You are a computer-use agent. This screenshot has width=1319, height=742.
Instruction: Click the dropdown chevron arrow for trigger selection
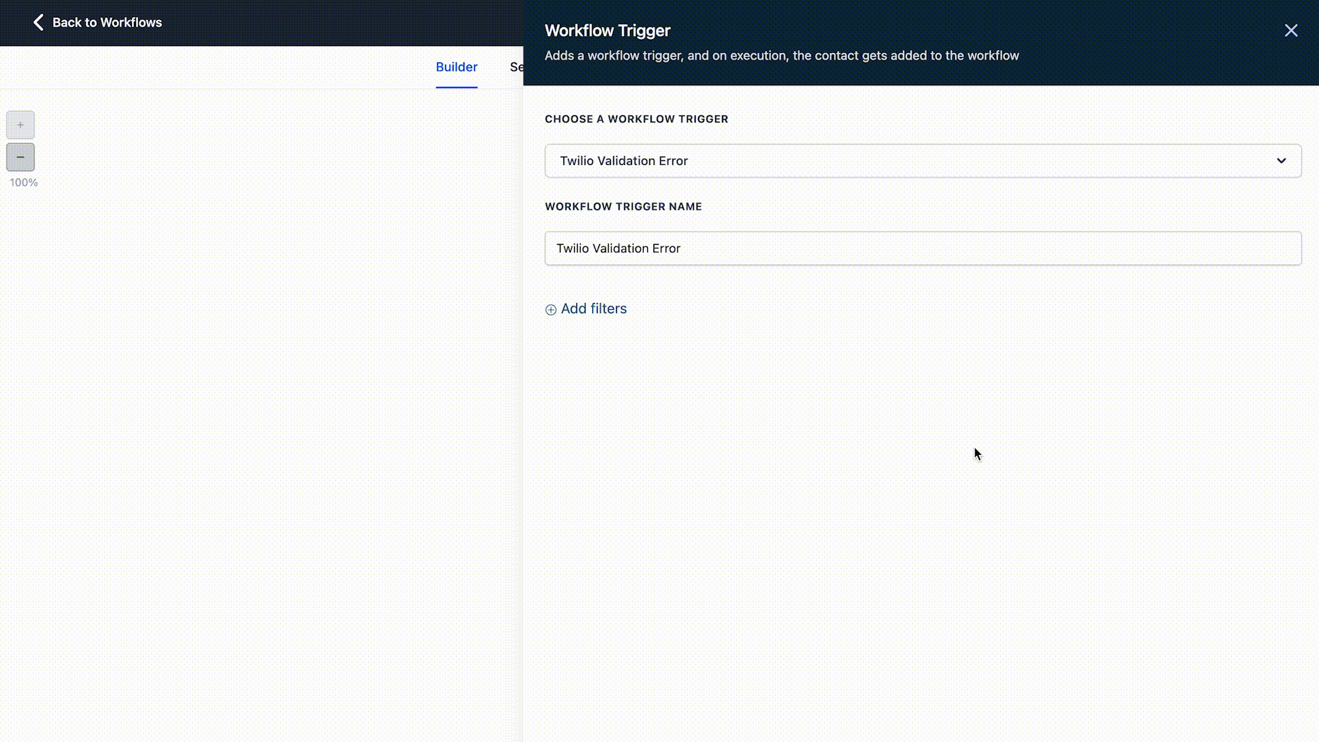click(1281, 161)
